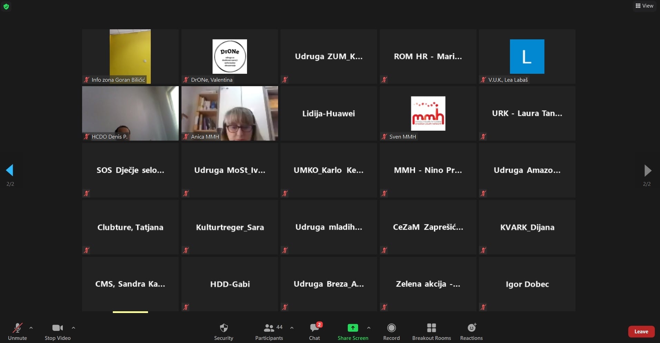Open the Reactions menu

point(471,332)
